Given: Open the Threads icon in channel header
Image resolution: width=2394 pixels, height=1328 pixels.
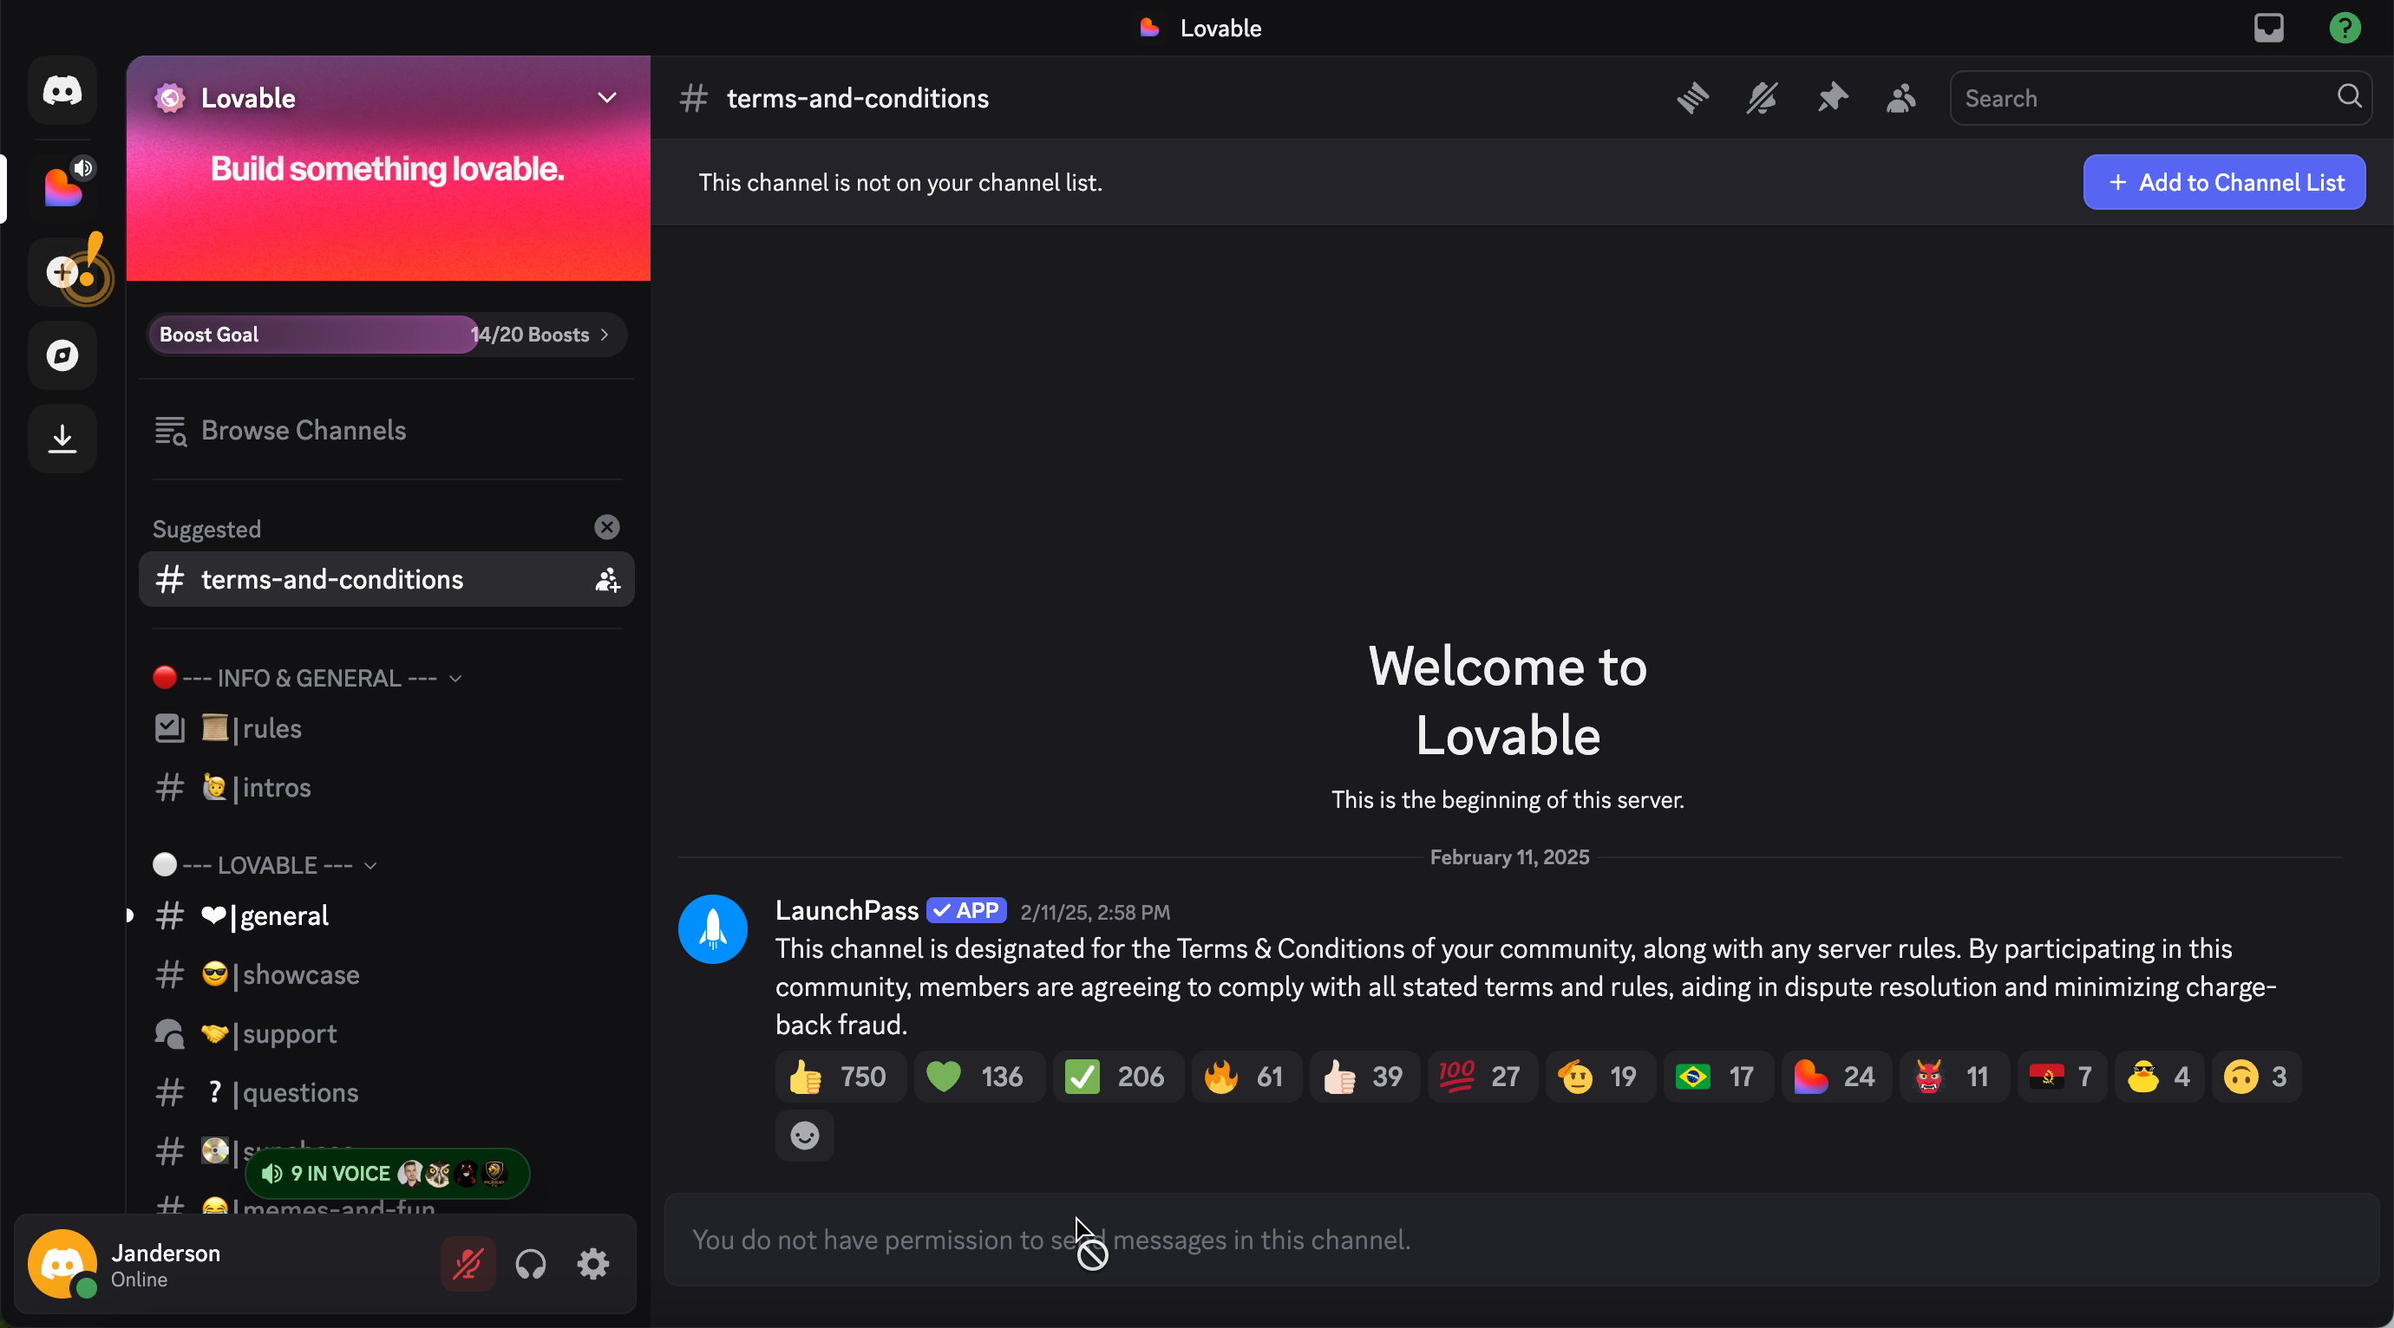Looking at the screenshot, I should (x=1692, y=97).
